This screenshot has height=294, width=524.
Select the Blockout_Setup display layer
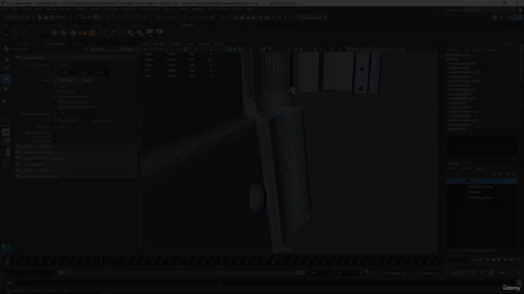point(482,187)
